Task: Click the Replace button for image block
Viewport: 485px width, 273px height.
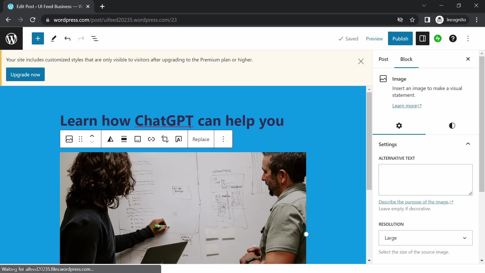Action: tap(201, 139)
